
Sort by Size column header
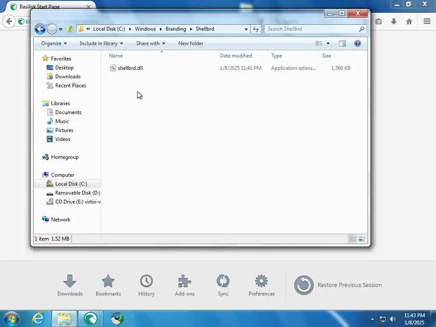coord(336,56)
